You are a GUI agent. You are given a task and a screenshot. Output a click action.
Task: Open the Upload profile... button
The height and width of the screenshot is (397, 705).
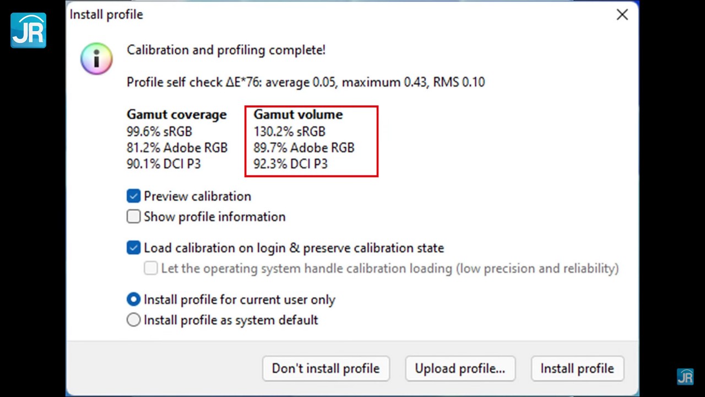coord(460,369)
